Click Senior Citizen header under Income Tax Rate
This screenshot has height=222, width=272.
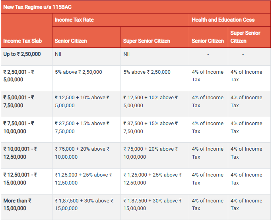[x=71, y=41]
